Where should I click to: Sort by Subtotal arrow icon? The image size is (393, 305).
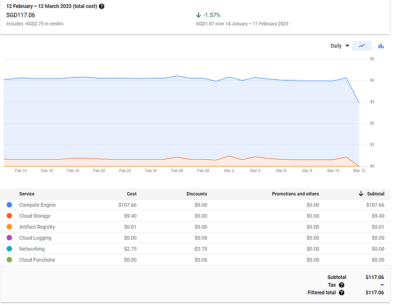(x=361, y=193)
